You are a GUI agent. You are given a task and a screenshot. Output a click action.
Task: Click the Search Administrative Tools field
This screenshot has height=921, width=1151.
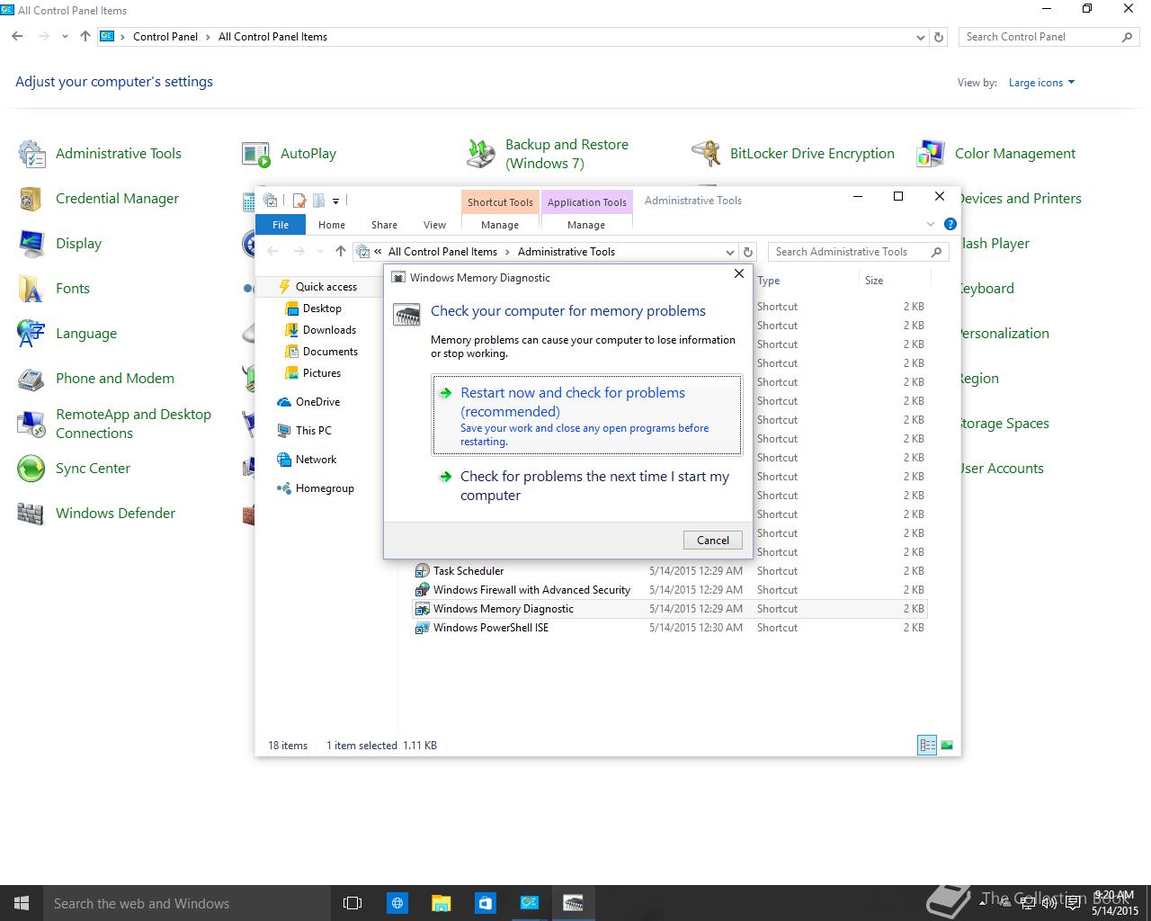[x=859, y=252]
